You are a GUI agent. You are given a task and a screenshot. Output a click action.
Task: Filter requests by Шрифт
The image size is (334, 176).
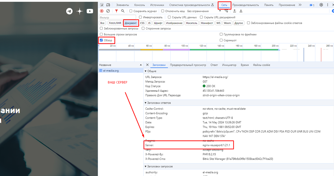click(158, 23)
